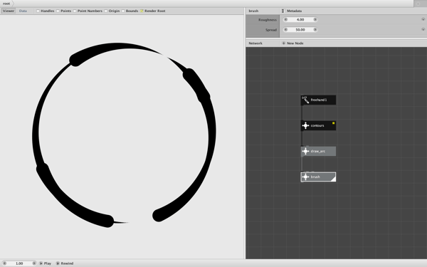This screenshot has width=427, height=267.
Task: Enable the Origin checkbox
Action: click(x=106, y=11)
